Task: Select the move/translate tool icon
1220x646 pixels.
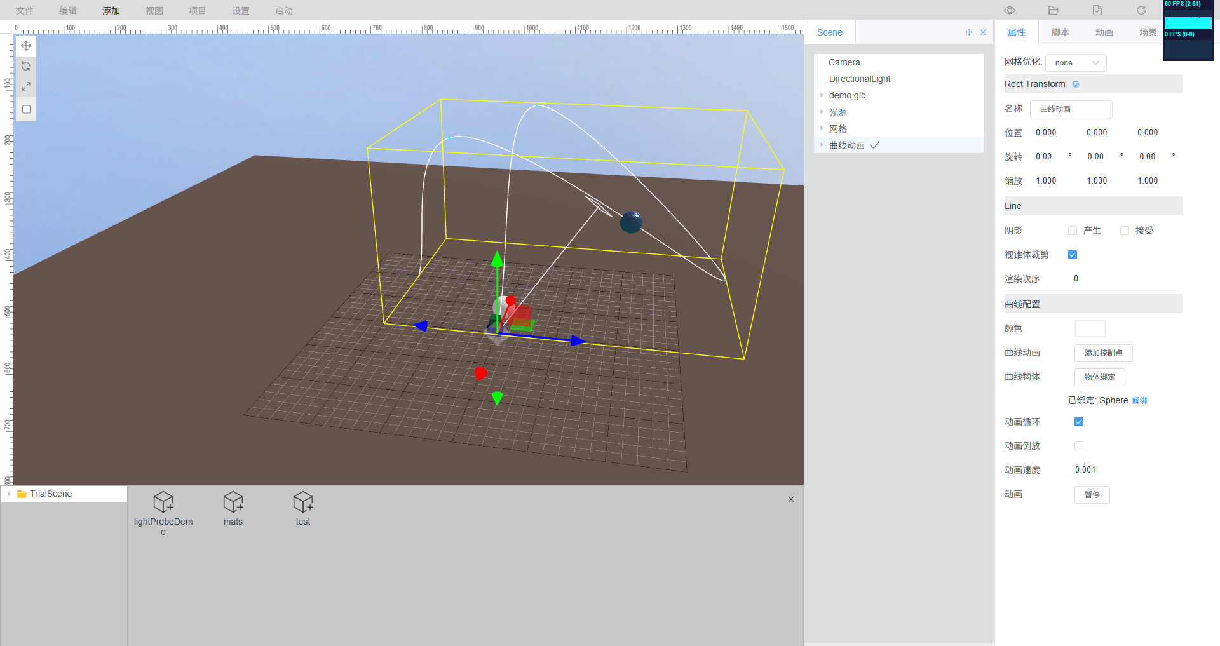Action: click(26, 46)
